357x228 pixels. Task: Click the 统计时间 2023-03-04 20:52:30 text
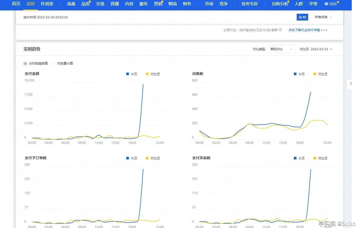(x=46, y=17)
